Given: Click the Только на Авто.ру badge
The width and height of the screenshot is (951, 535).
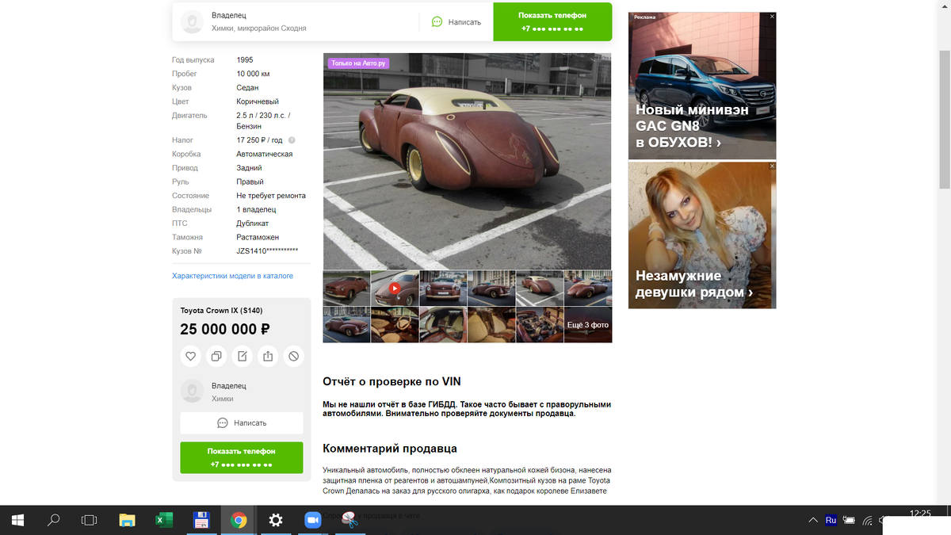Looking at the screenshot, I should click(x=359, y=63).
